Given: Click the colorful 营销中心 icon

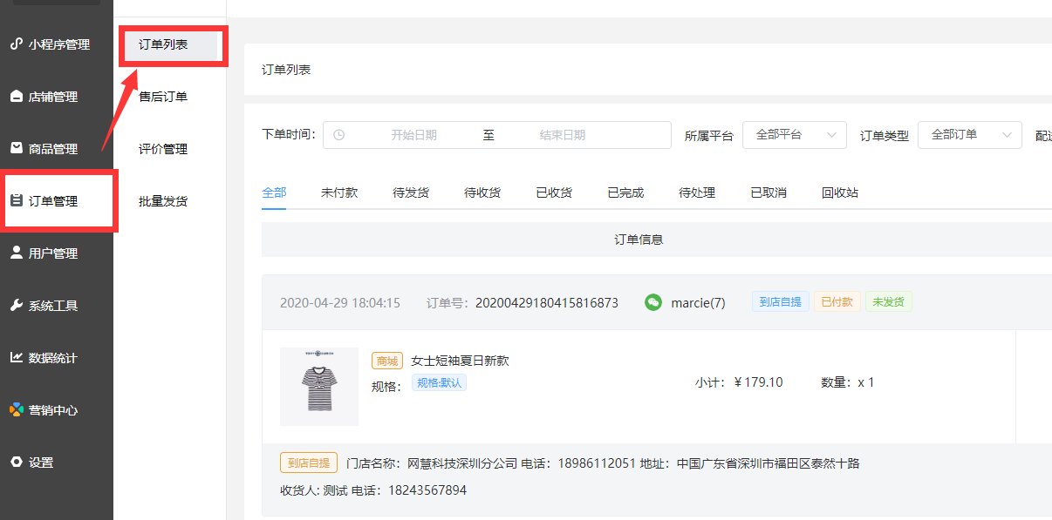Looking at the screenshot, I should point(16,409).
